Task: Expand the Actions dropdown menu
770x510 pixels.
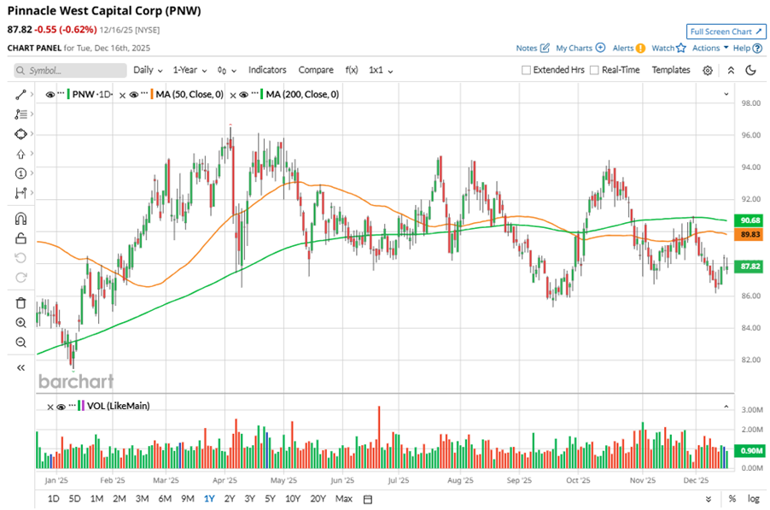Action: pos(710,48)
